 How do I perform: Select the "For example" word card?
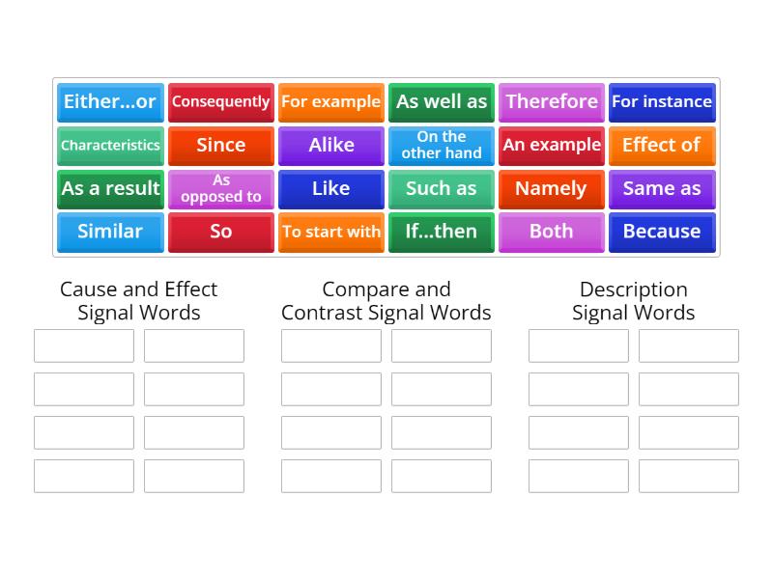(330, 102)
